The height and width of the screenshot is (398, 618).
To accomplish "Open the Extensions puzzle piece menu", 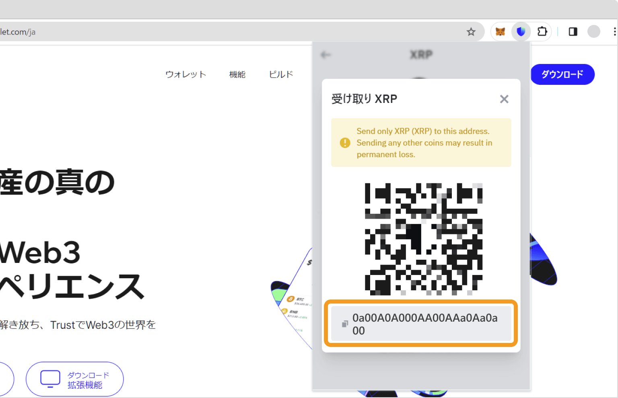I will 542,31.
